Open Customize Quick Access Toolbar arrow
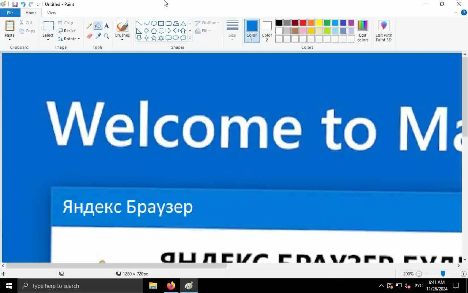Image resolution: width=468 pixels, height=293 pixels. click(x=38, y=5)
